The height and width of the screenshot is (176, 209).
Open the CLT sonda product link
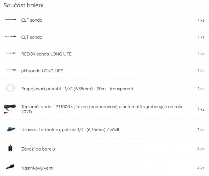32,37
